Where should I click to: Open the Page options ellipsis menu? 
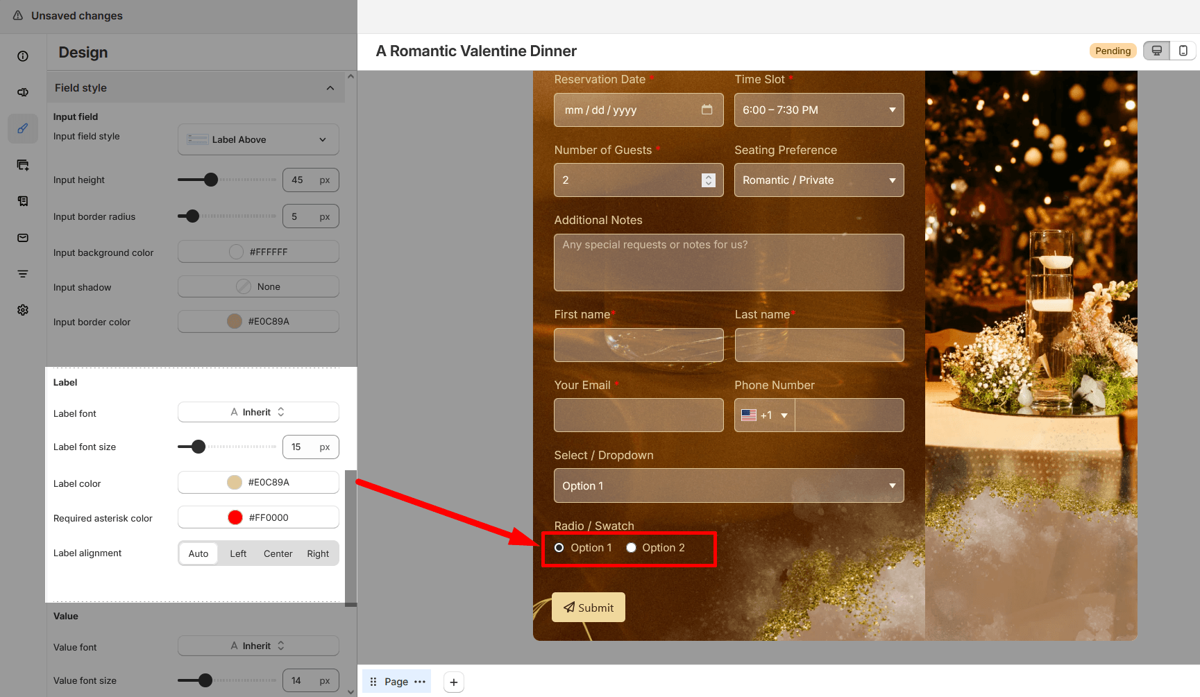tap(420, 682)
